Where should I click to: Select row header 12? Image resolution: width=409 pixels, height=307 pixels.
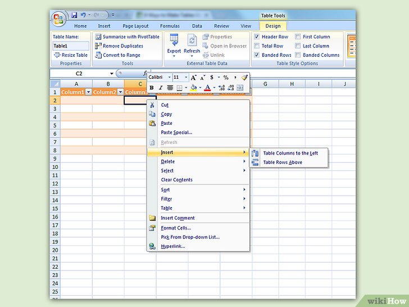pos(55,183)
